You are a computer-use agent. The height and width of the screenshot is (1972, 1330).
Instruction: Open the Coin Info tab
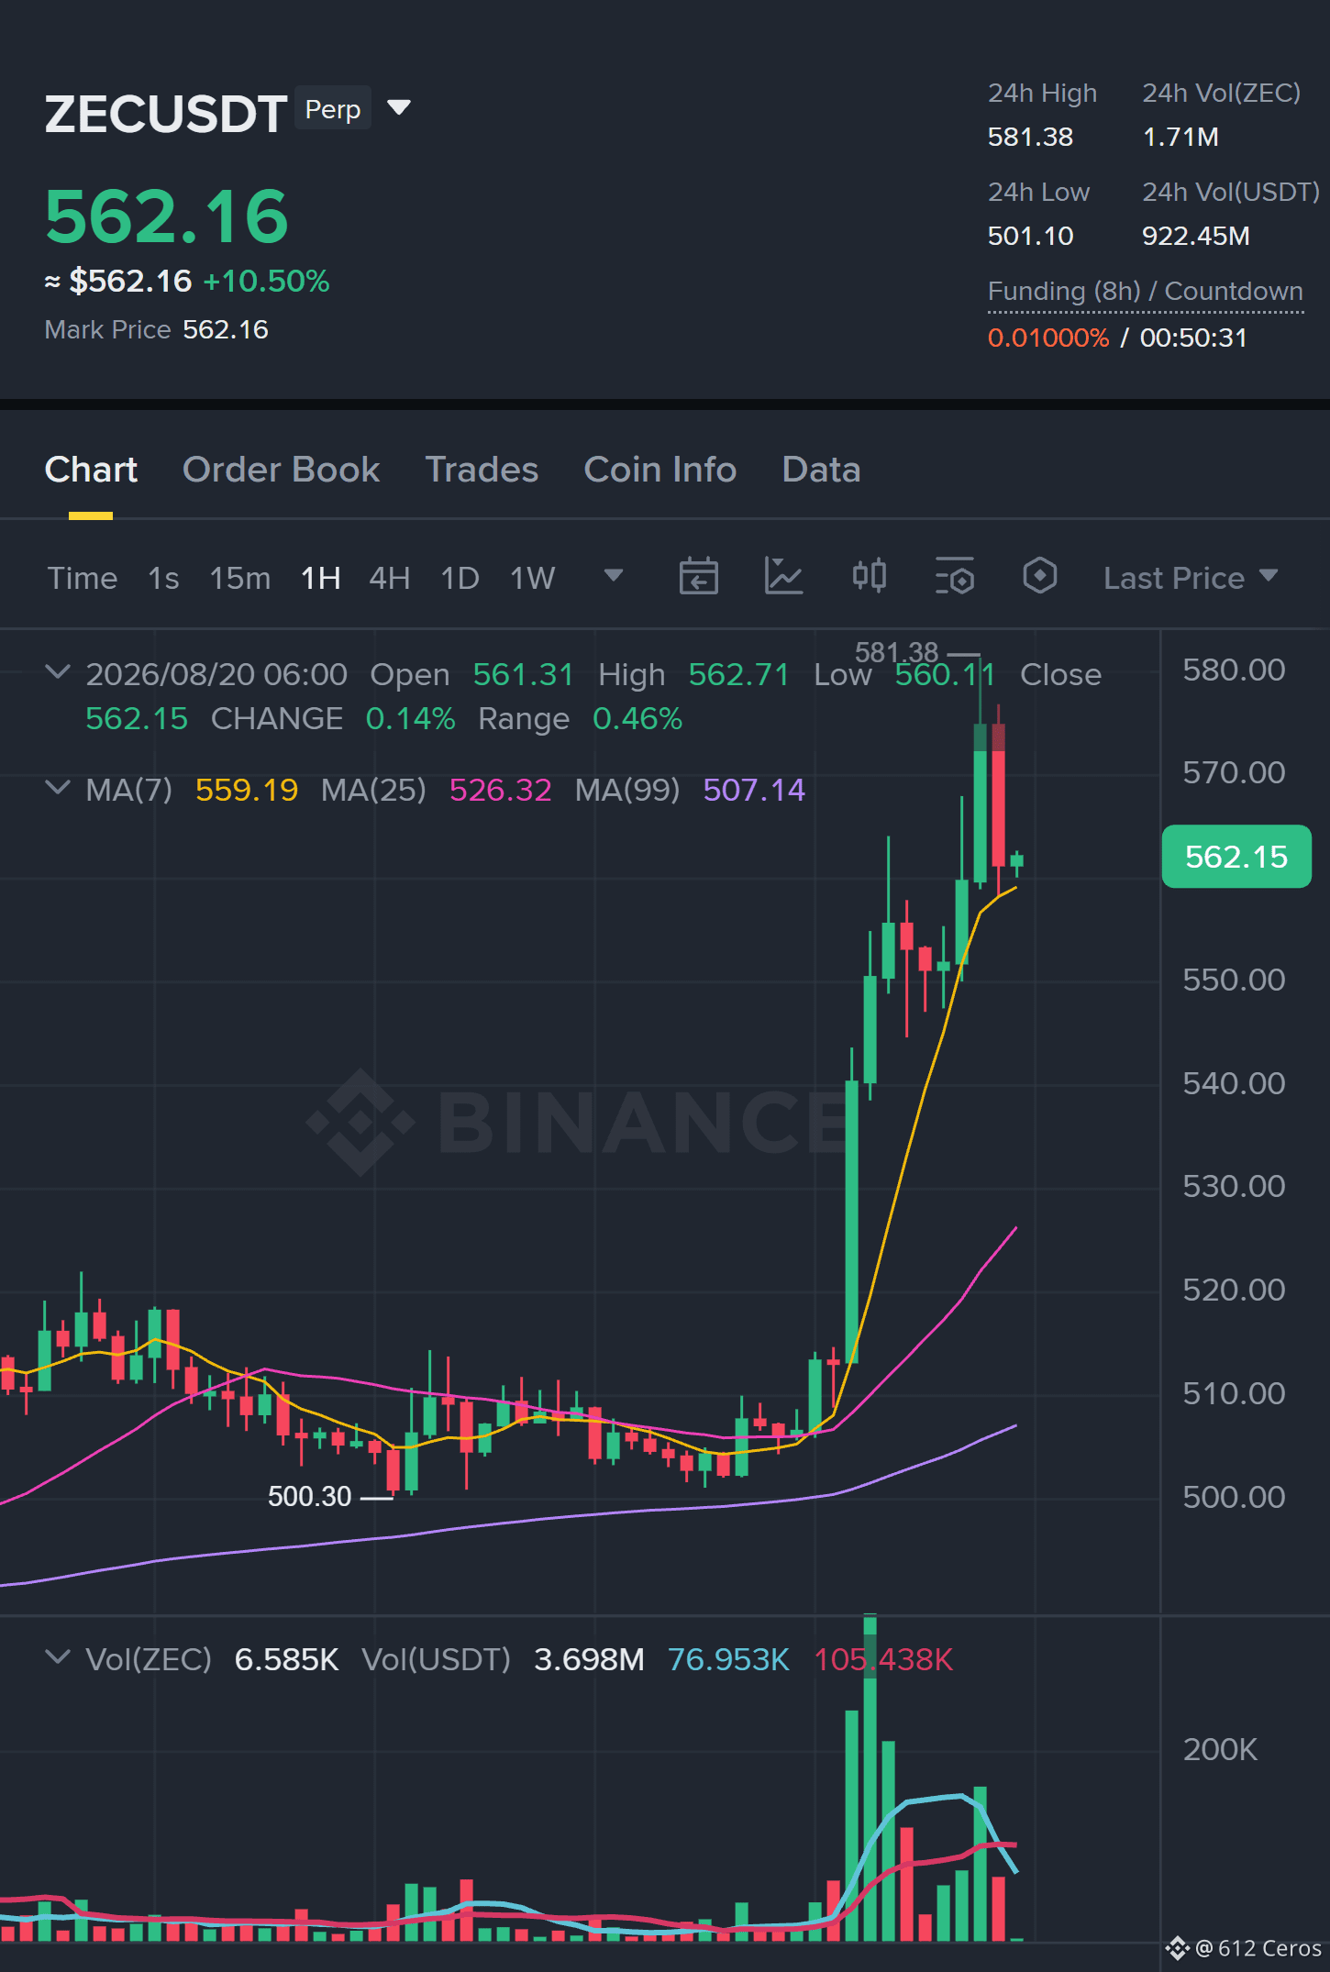tap(660, 470)
